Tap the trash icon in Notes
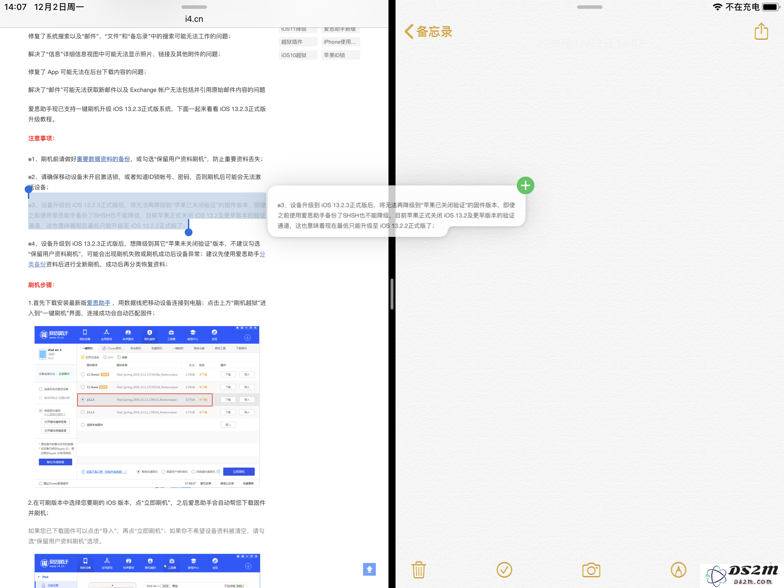784x588 pixels. (418, 570)
